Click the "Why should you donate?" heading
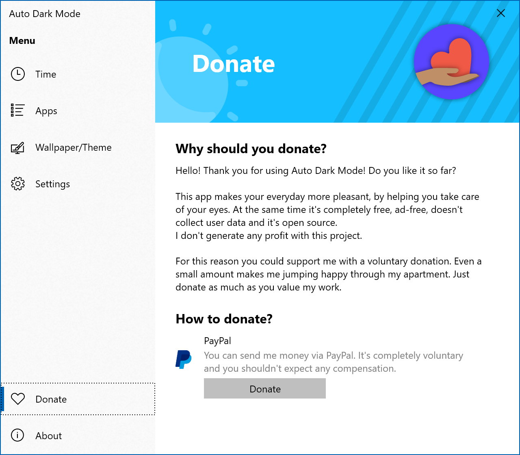The height and width of the screenshot is (455, 520). point(251,149)
